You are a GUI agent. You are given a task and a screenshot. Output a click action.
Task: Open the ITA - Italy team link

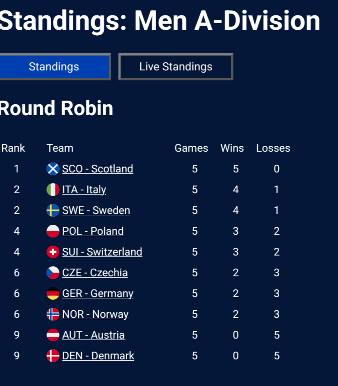(84, 190)
